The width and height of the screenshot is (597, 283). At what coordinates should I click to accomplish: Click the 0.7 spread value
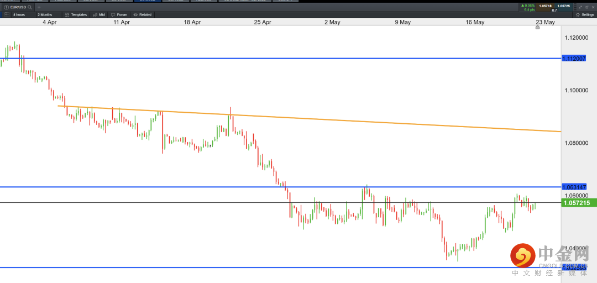[x=554, y=11]
